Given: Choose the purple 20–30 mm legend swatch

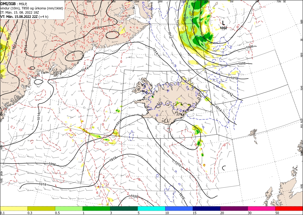Looking at the screenshot, I should click(x=234, y=208).
